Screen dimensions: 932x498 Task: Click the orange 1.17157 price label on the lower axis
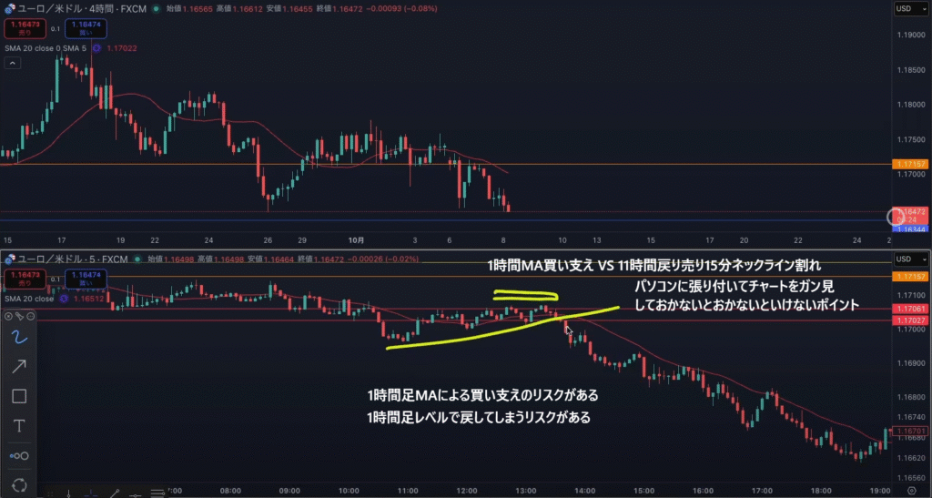[910, 277]
